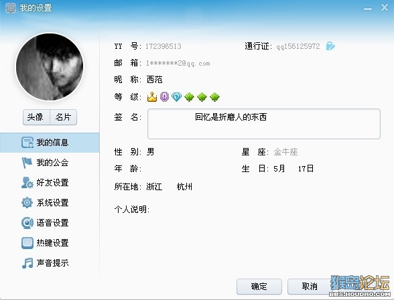Click the gold crown level icon
The height and width of the screenshot is (300, 394).
152,96
